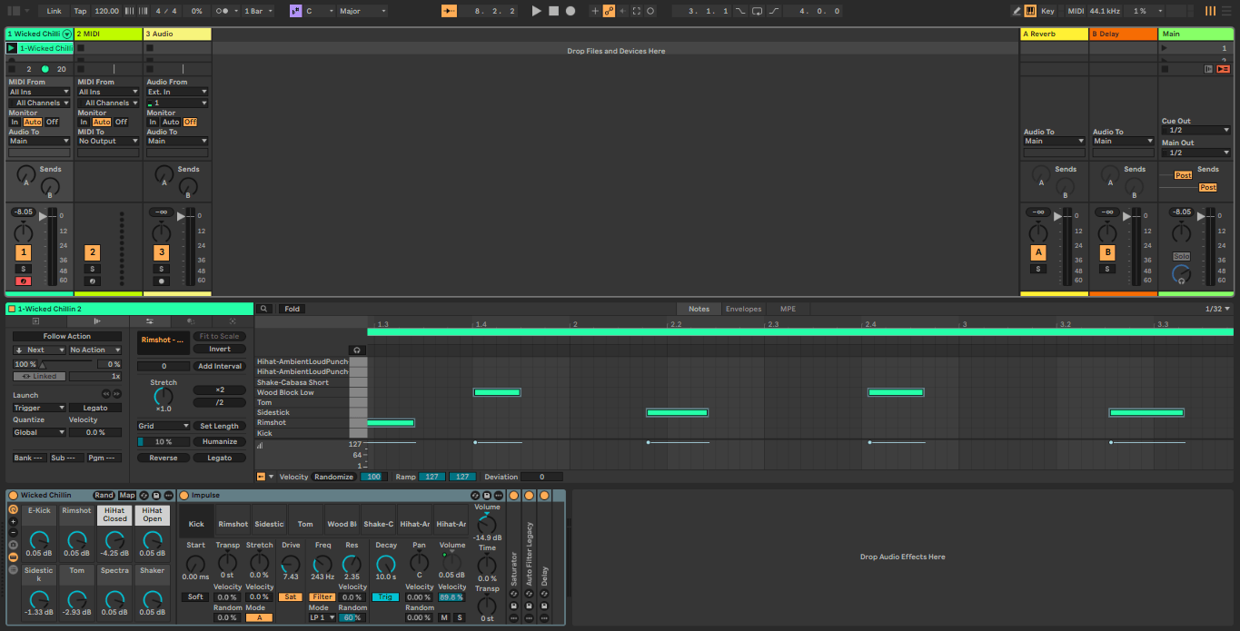1240x631 pixels.
Task: Solo track 2 MIDI
Action: pyautogui.click(x=92, y=269)
